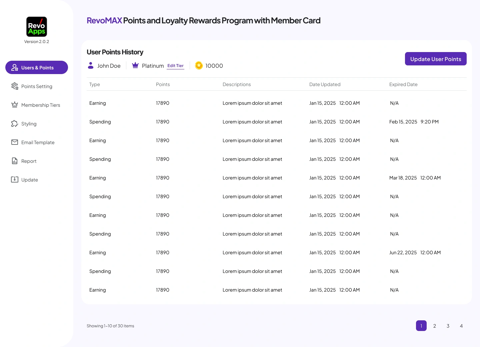This screenshot has height=347, width=480.
Task: Click Showing 1–10 of 30 items text
Action: (110, 326)
